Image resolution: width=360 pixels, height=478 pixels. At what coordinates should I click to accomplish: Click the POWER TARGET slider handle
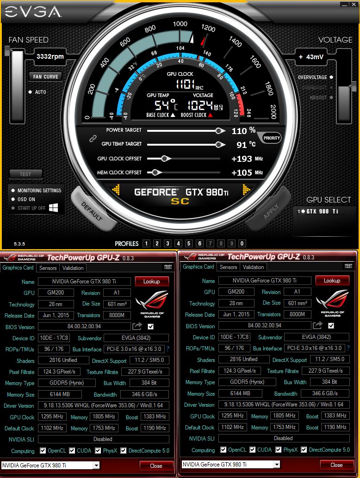click(x=219, y=131)
